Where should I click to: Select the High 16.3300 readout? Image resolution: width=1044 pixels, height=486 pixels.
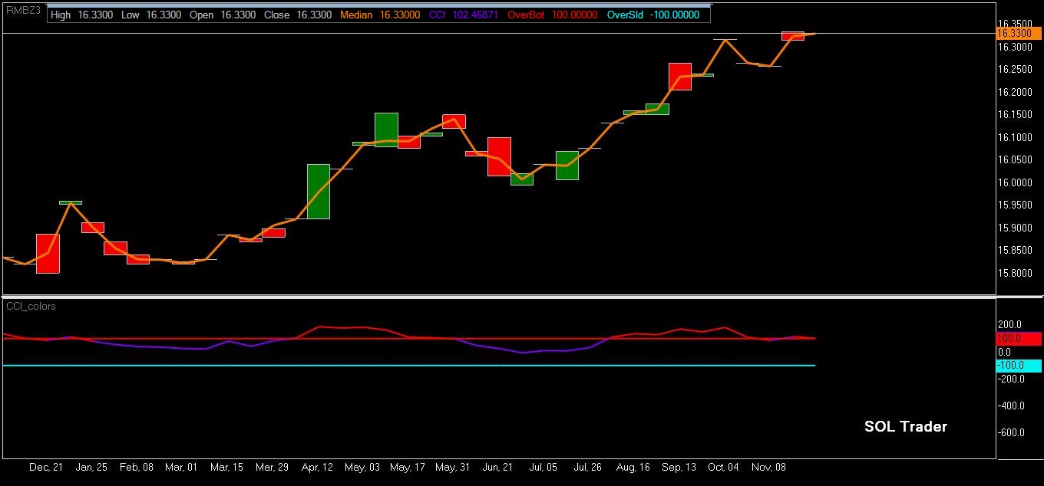(82, 15)
